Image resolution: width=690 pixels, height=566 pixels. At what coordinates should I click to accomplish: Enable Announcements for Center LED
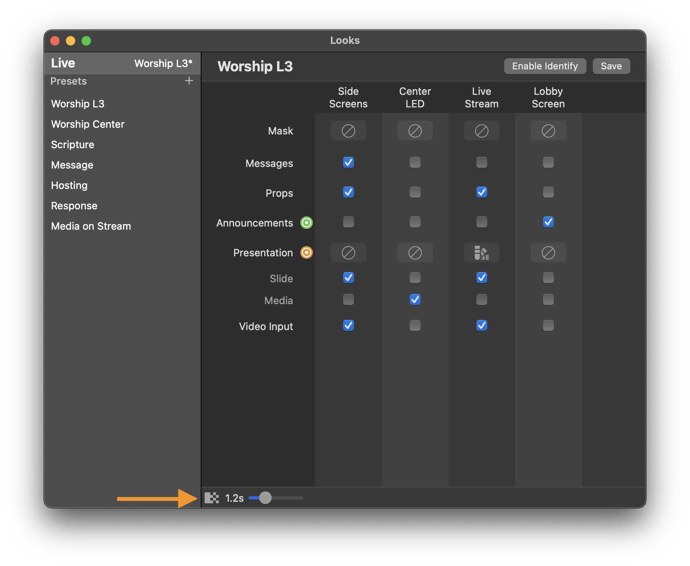(x=415, y=222)
